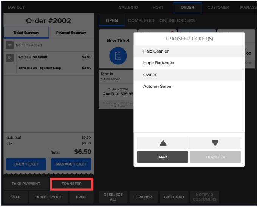The height and width of the screenshot is (207, 257).
Task: Click Log Out in the top bar
Action: click(16, 8)
